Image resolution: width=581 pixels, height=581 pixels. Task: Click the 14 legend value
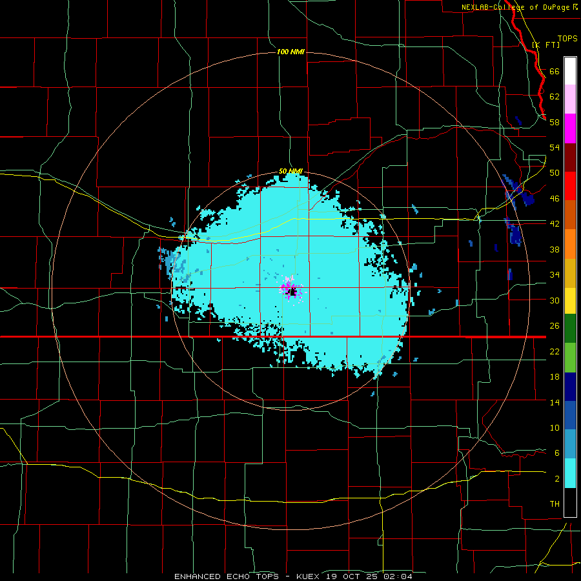[x=555, y=402]
